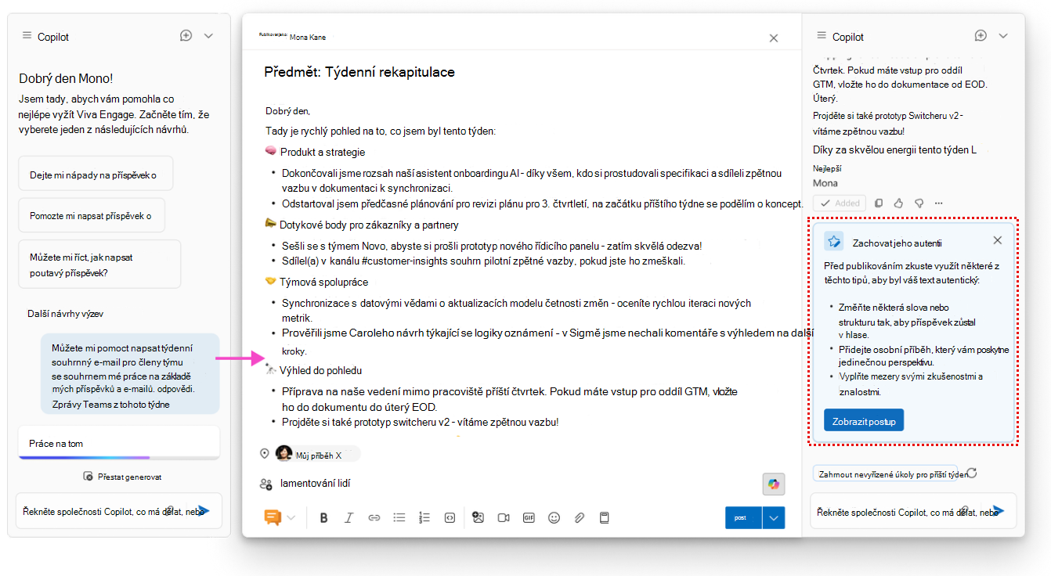Image resolution: width=1051 pixels, height=576 pixels.
Task: Expand the left Copilot panel chevron menu
Action: click(208, 36)
